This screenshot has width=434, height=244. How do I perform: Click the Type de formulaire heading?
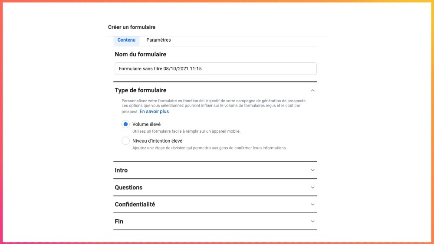141,90
